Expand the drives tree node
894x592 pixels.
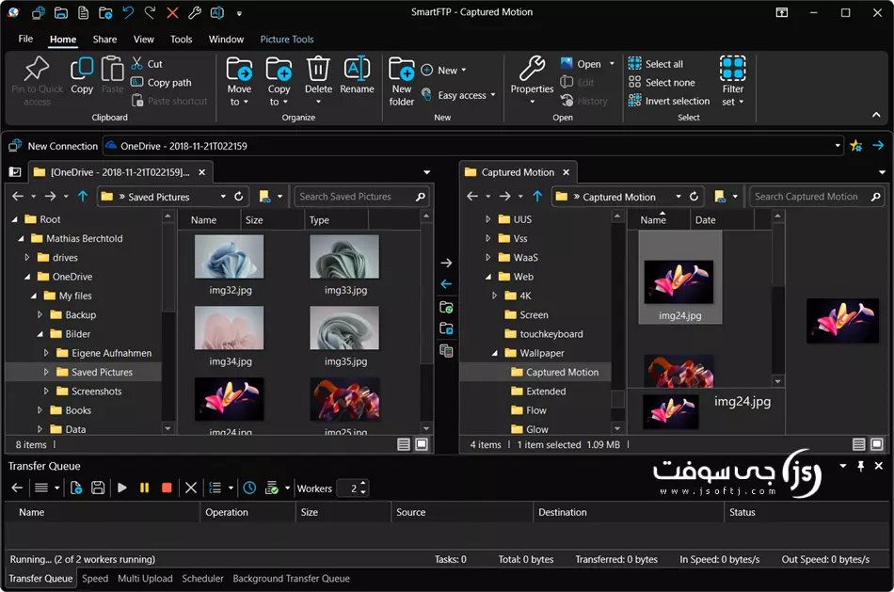point(26,258)
